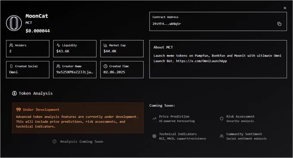This screenshot has width=293, height=158.
Task: Click the Market Cap label
Action: [x=117, y=45]
